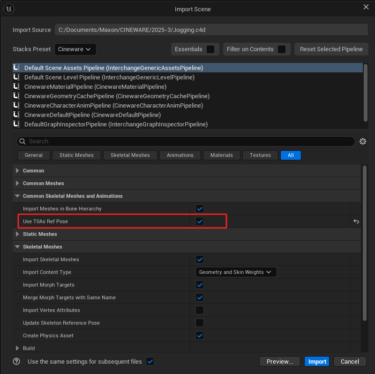This screenshot has height=374, width=375.
Task: Click the Unreal Engine logo icon
Action: (x=9, y=9)
